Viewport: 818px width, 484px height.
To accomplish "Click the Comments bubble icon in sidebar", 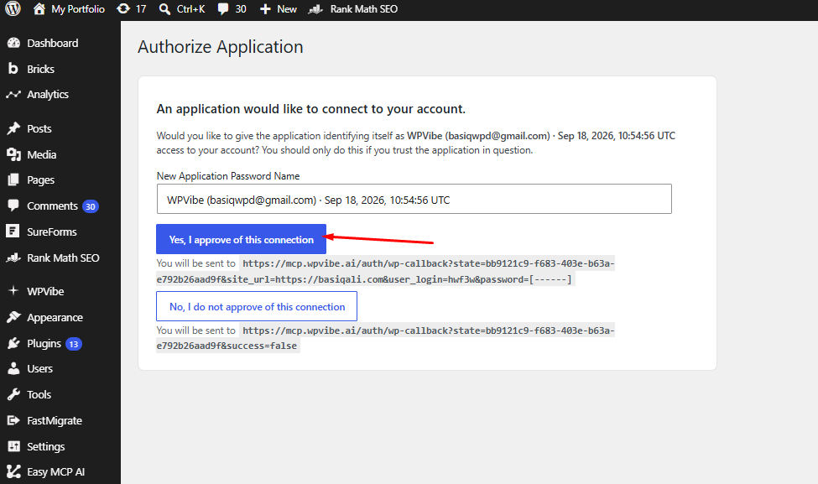I will pyautogui.click(x=13, y=206).
